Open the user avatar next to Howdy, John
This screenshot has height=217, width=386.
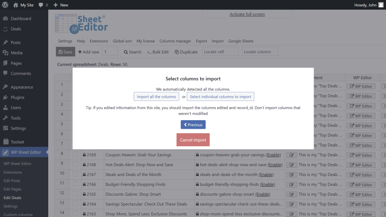(381, 5)
